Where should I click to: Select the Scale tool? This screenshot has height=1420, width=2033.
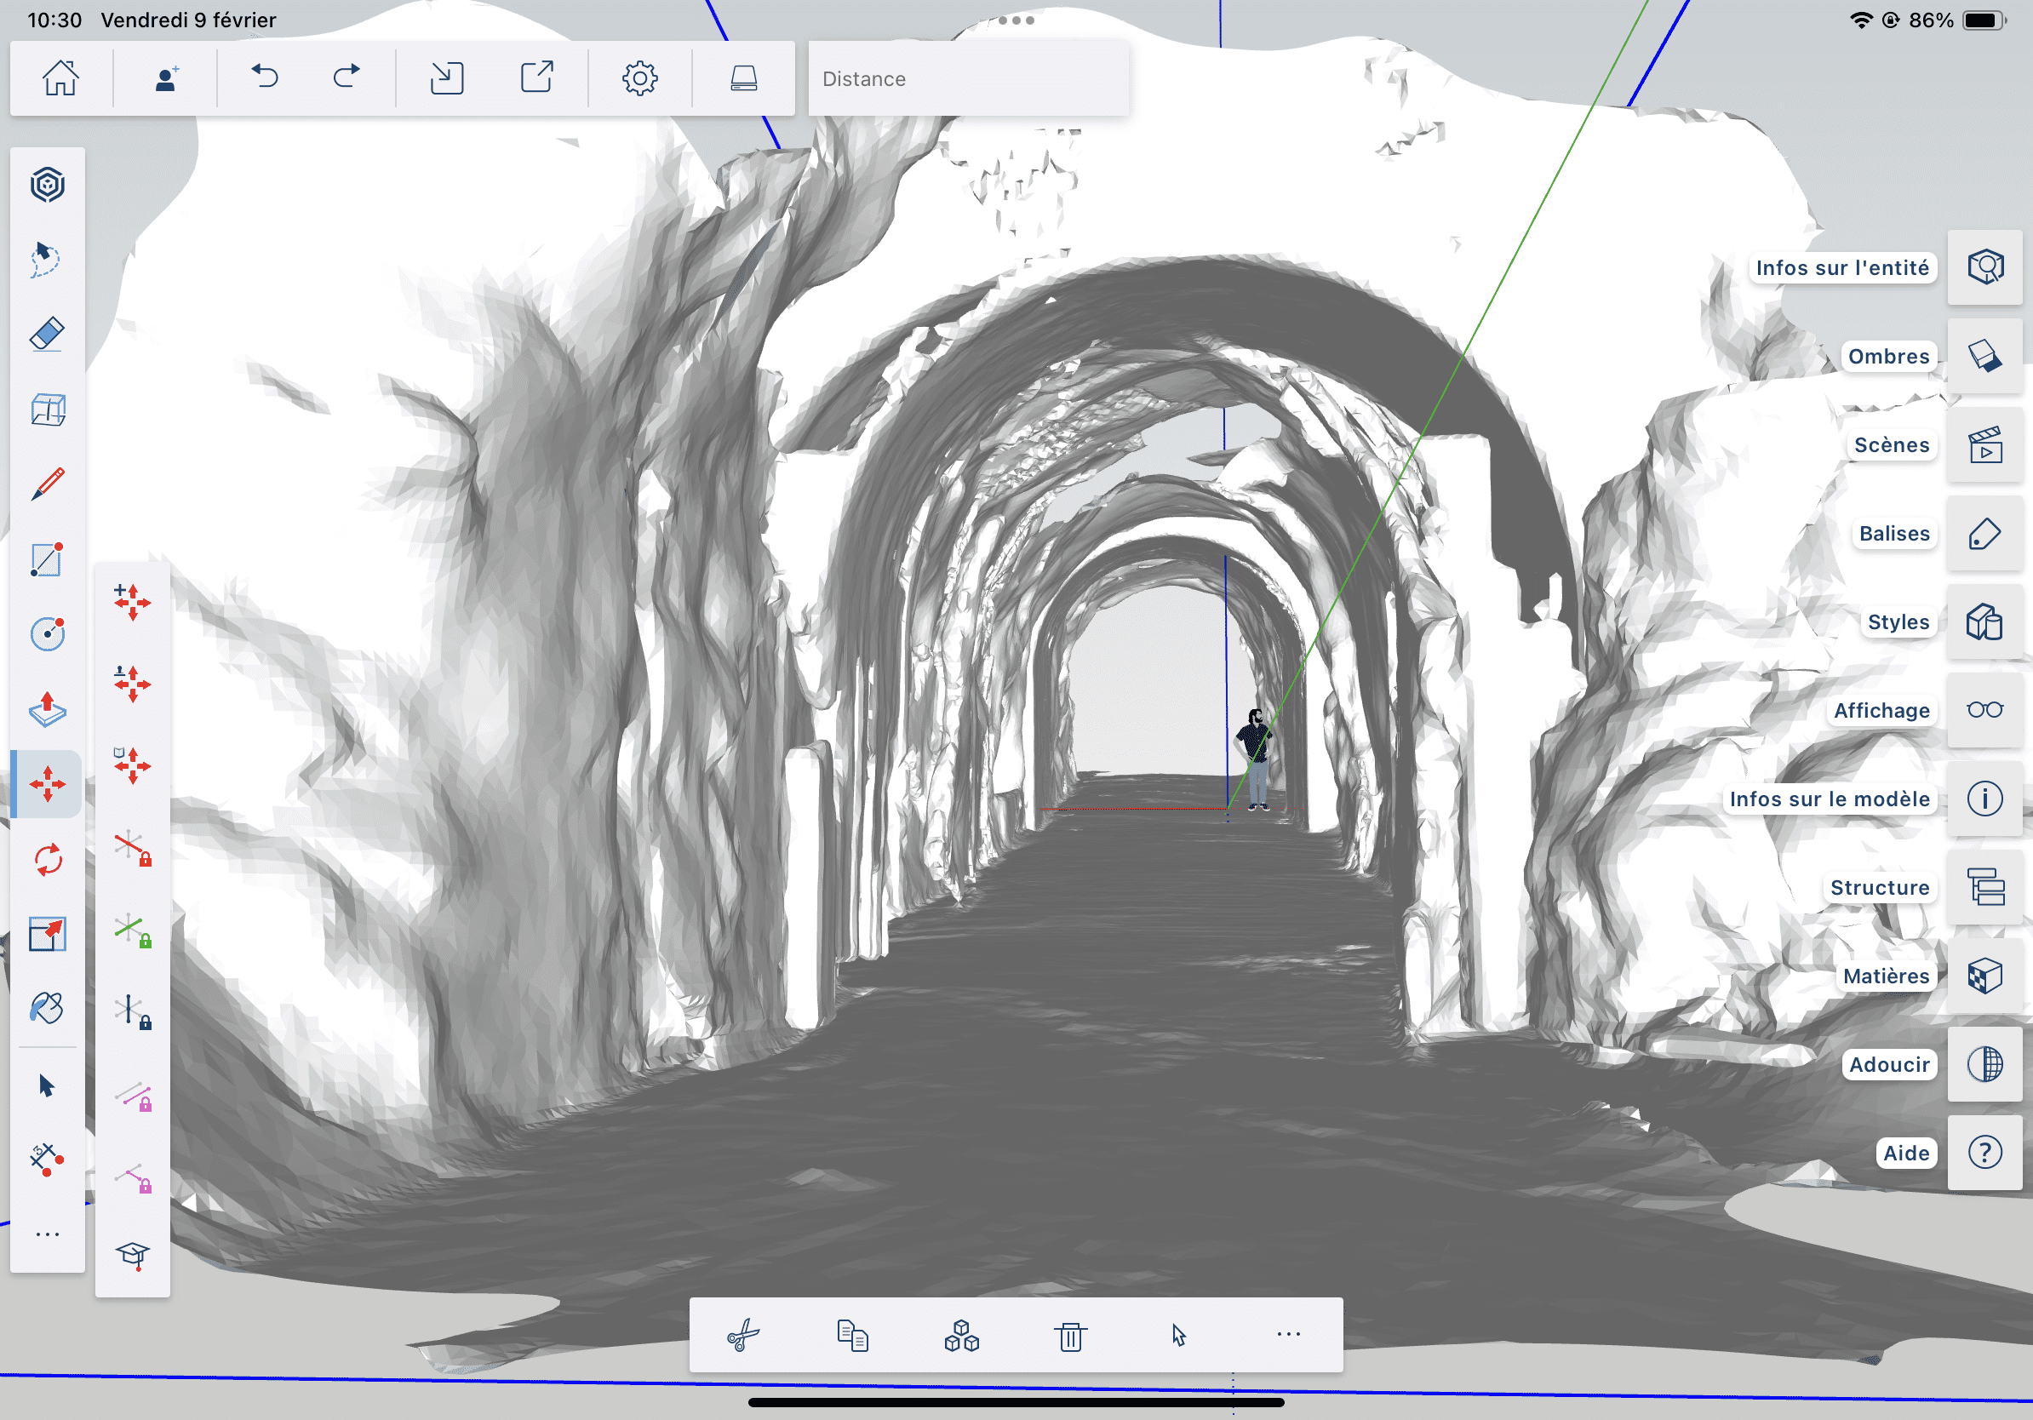click(47, 934)
